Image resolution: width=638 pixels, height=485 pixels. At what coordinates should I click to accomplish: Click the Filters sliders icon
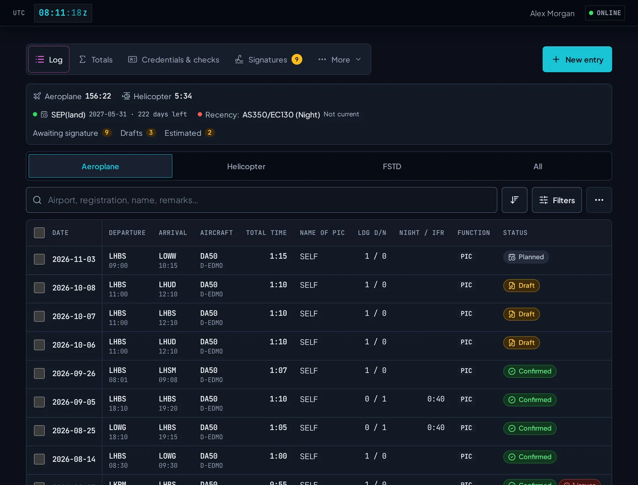(544, 200)
